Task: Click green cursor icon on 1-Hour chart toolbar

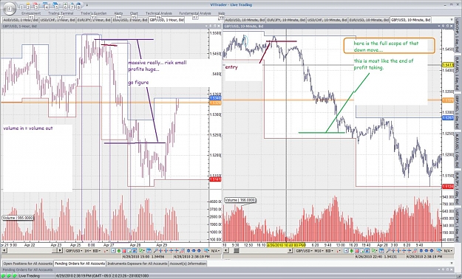Action: (141, 251)
